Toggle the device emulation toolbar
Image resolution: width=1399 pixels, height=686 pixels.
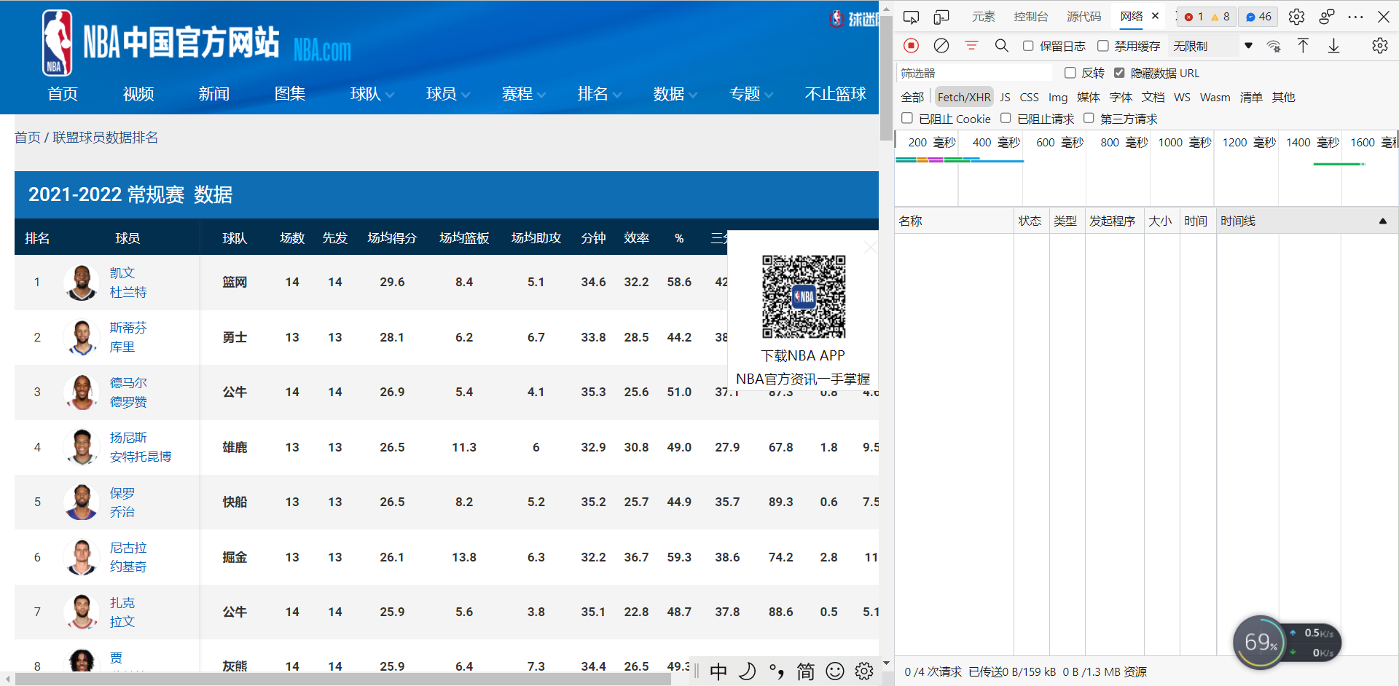point(941,16)
